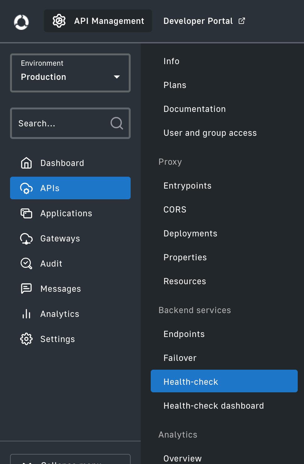This screenshot has width=304, height=464.
Task: Click the APIs cloud gear icon
Action: [x=26, y=188]
